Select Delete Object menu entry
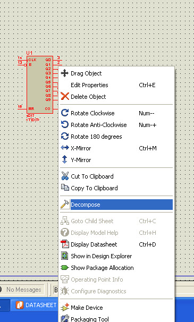Image resolution: width=194 pixels, height=322 pixels. [x=116, y=97]
